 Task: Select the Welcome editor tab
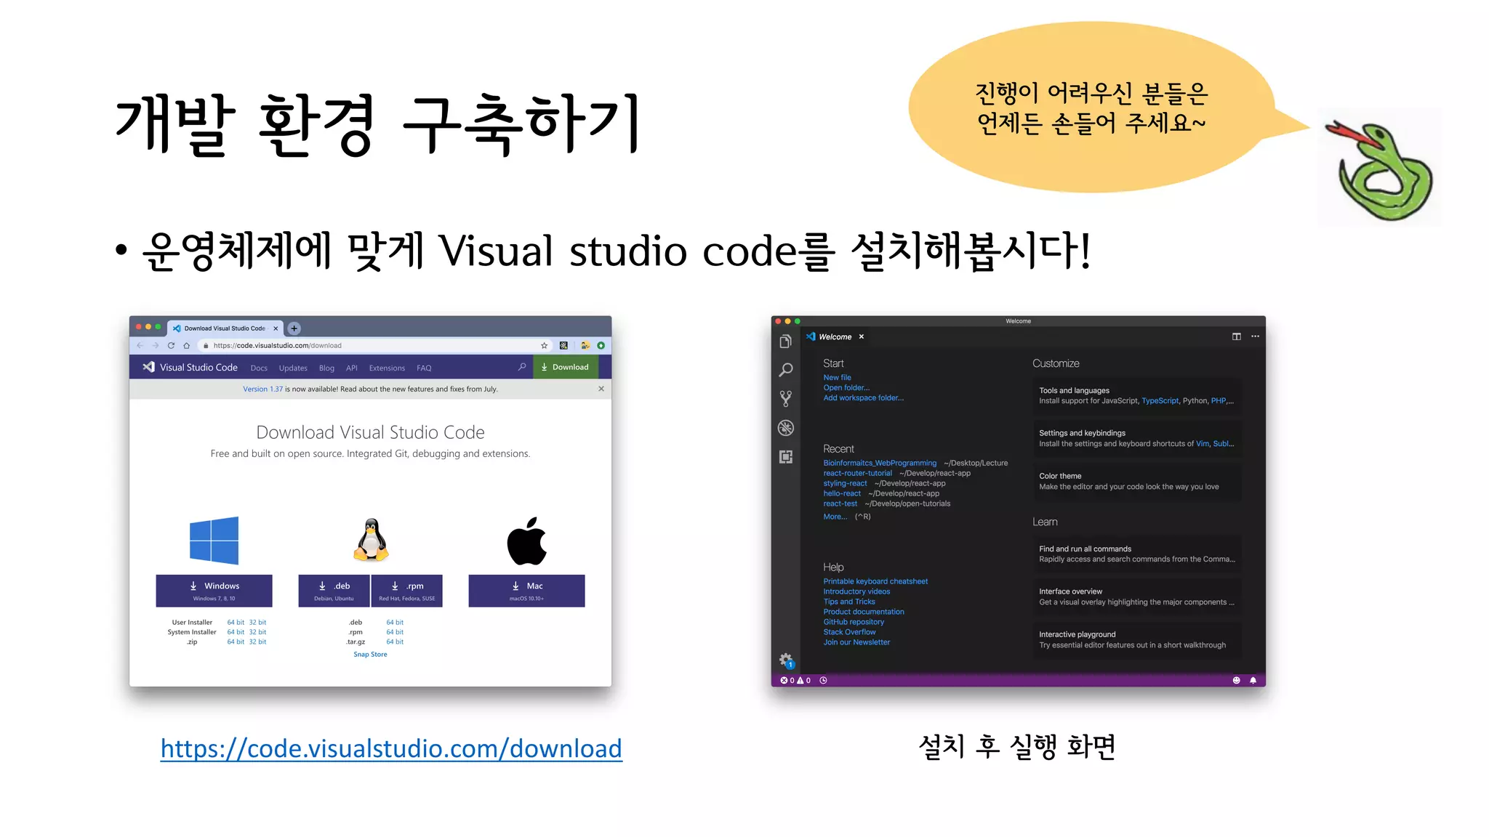[835, 336]
